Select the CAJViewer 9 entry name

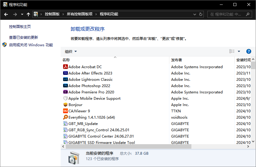[79, 111]
